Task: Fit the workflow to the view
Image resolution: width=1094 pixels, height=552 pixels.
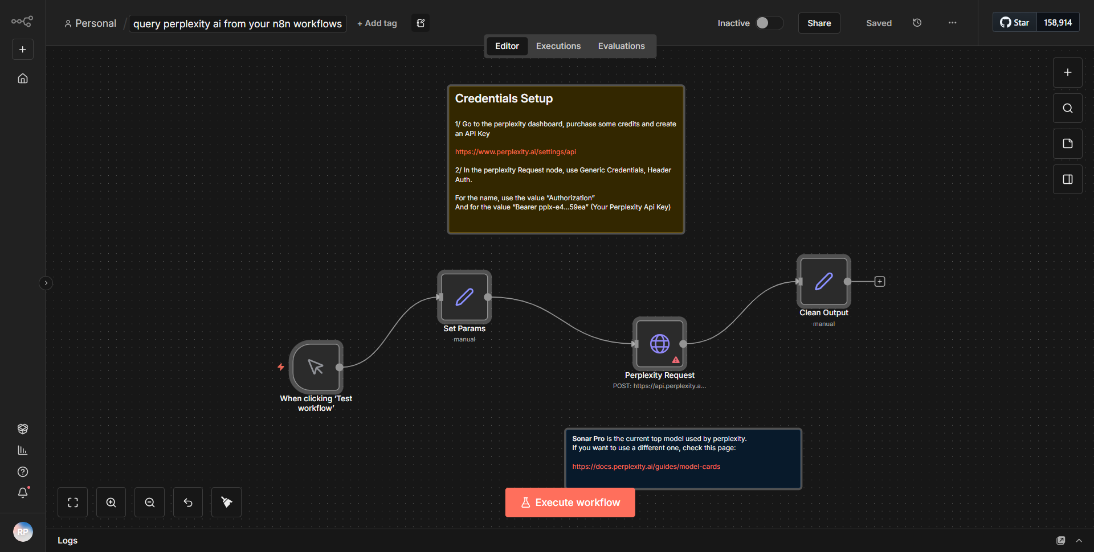Action: [72, 502]
